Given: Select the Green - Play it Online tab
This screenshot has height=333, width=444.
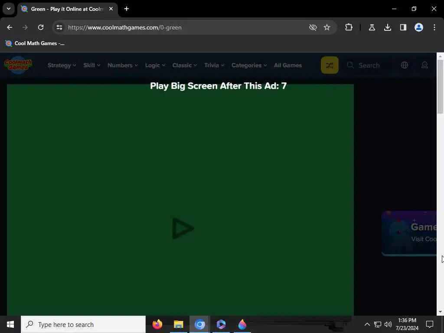Looking at the screenshot, I should coord(68,9).
